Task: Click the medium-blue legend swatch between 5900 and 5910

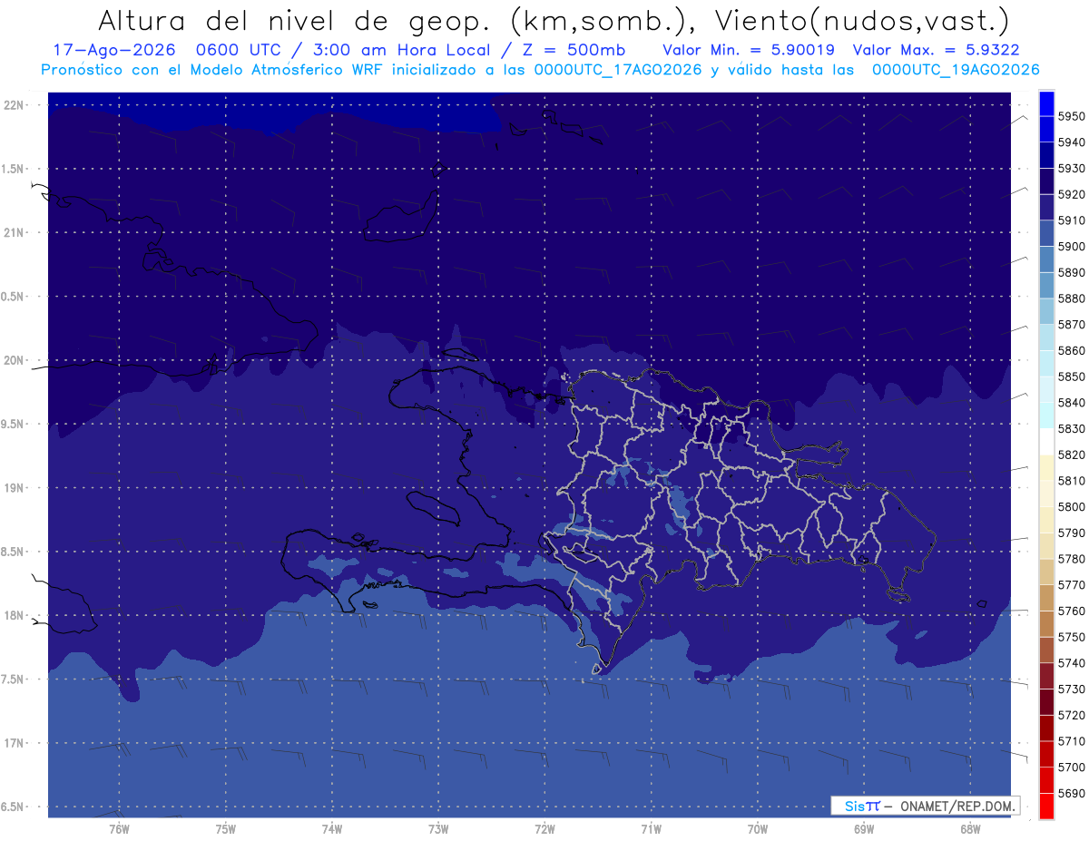Action: point(1046,233)
